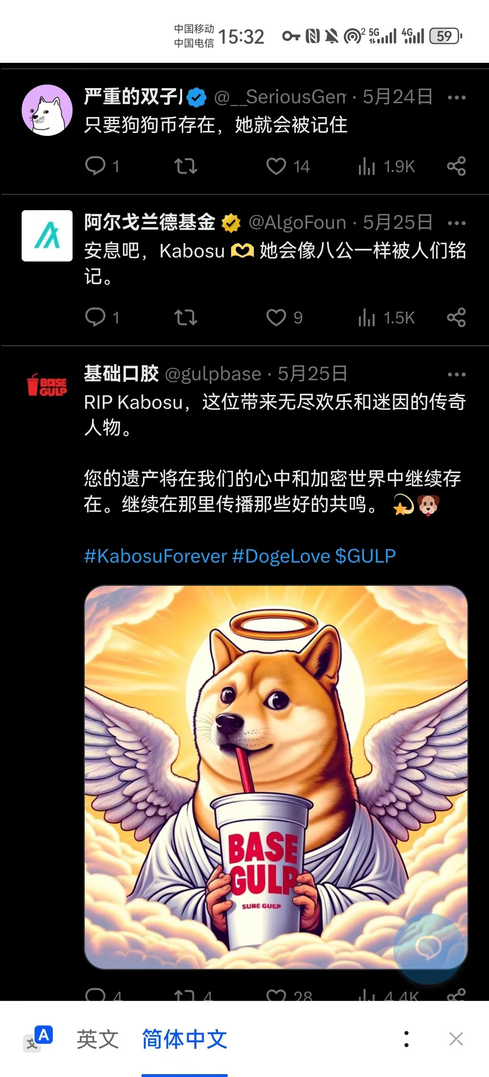
Task: Share the 严重的双子 tweet
Action: [456, 166]
